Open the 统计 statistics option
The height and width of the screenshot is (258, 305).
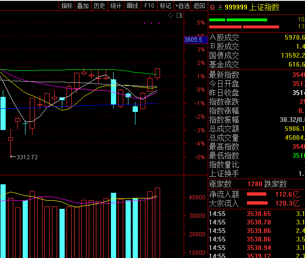coord(116,6)
